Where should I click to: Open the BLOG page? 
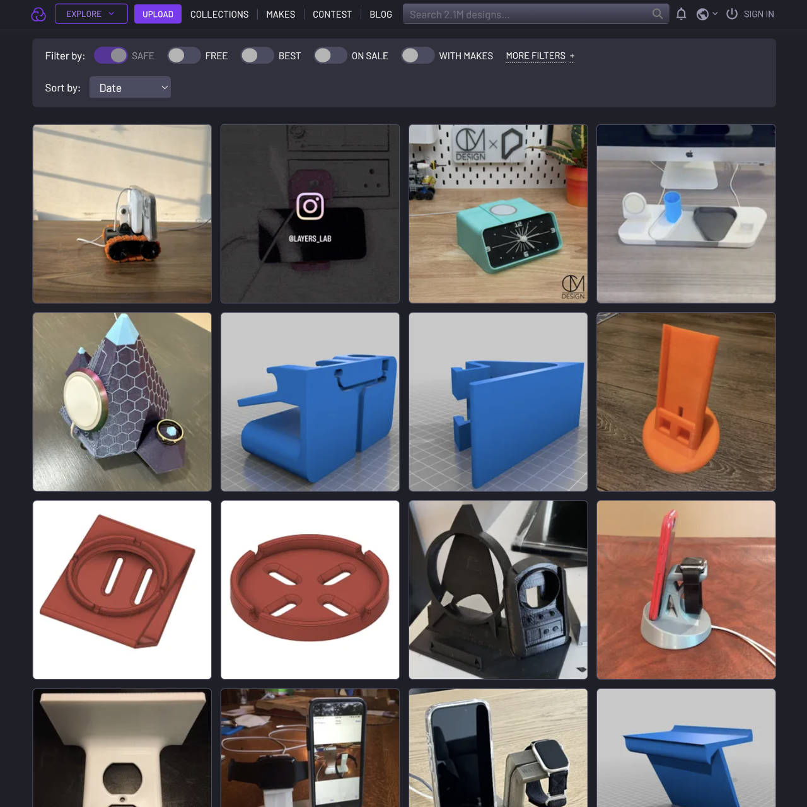381,14
